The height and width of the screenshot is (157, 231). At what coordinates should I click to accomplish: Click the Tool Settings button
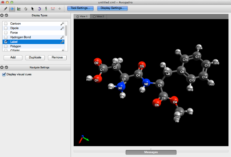click(80, 8)
